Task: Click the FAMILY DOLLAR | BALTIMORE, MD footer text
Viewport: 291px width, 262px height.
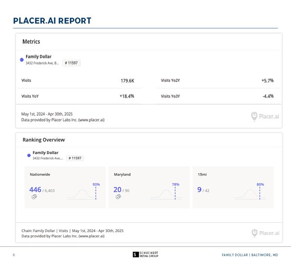Action: (x=250, y=255)
